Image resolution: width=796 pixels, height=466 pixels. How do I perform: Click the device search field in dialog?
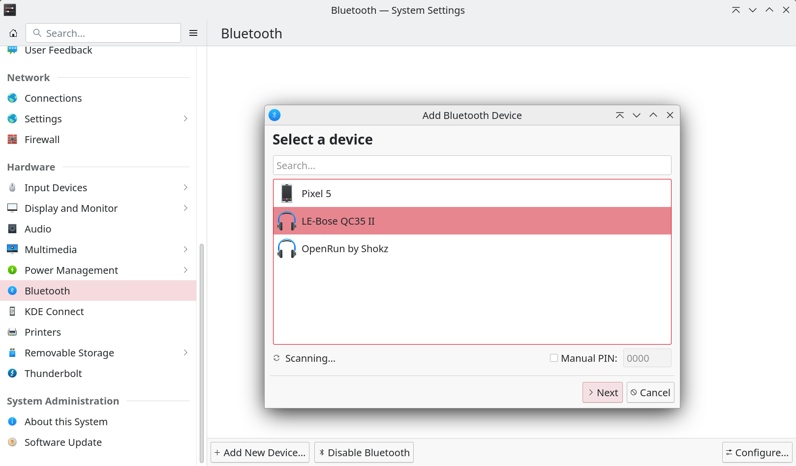(x=472, y=165)
